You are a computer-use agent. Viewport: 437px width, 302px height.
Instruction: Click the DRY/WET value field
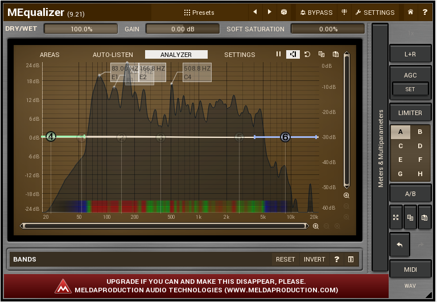[x=81, y=28]
